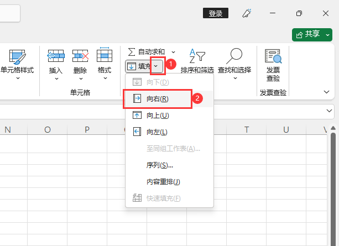This screenshot has height=246, width=339.
Task: Close the Excel window
Action: (x=326, y=13)
